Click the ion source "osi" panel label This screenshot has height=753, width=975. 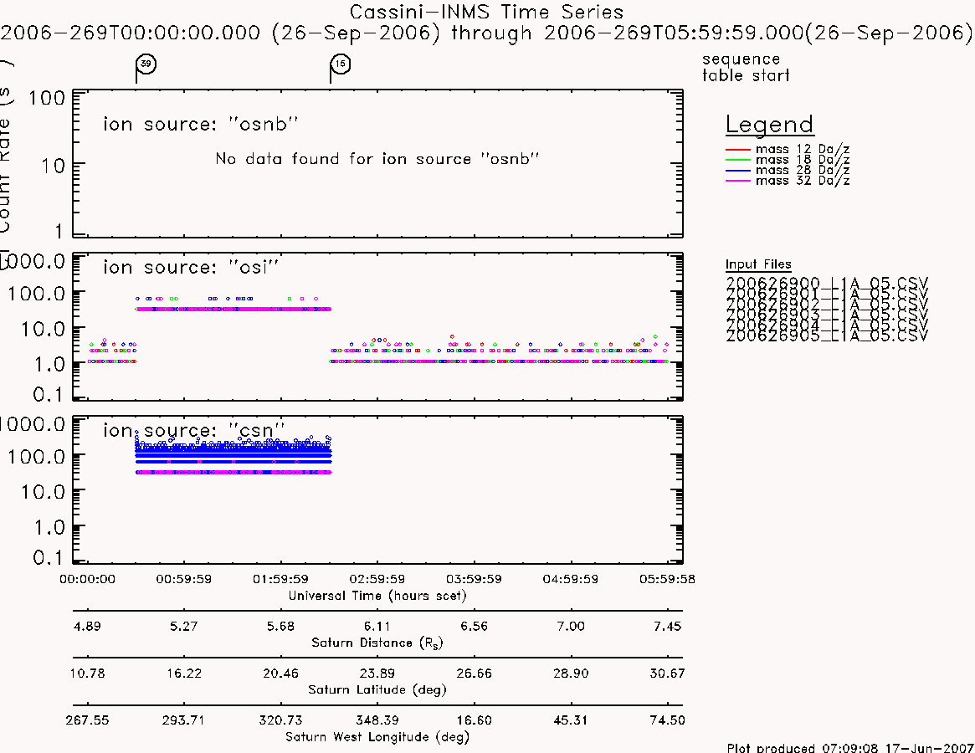click(191, 268)
